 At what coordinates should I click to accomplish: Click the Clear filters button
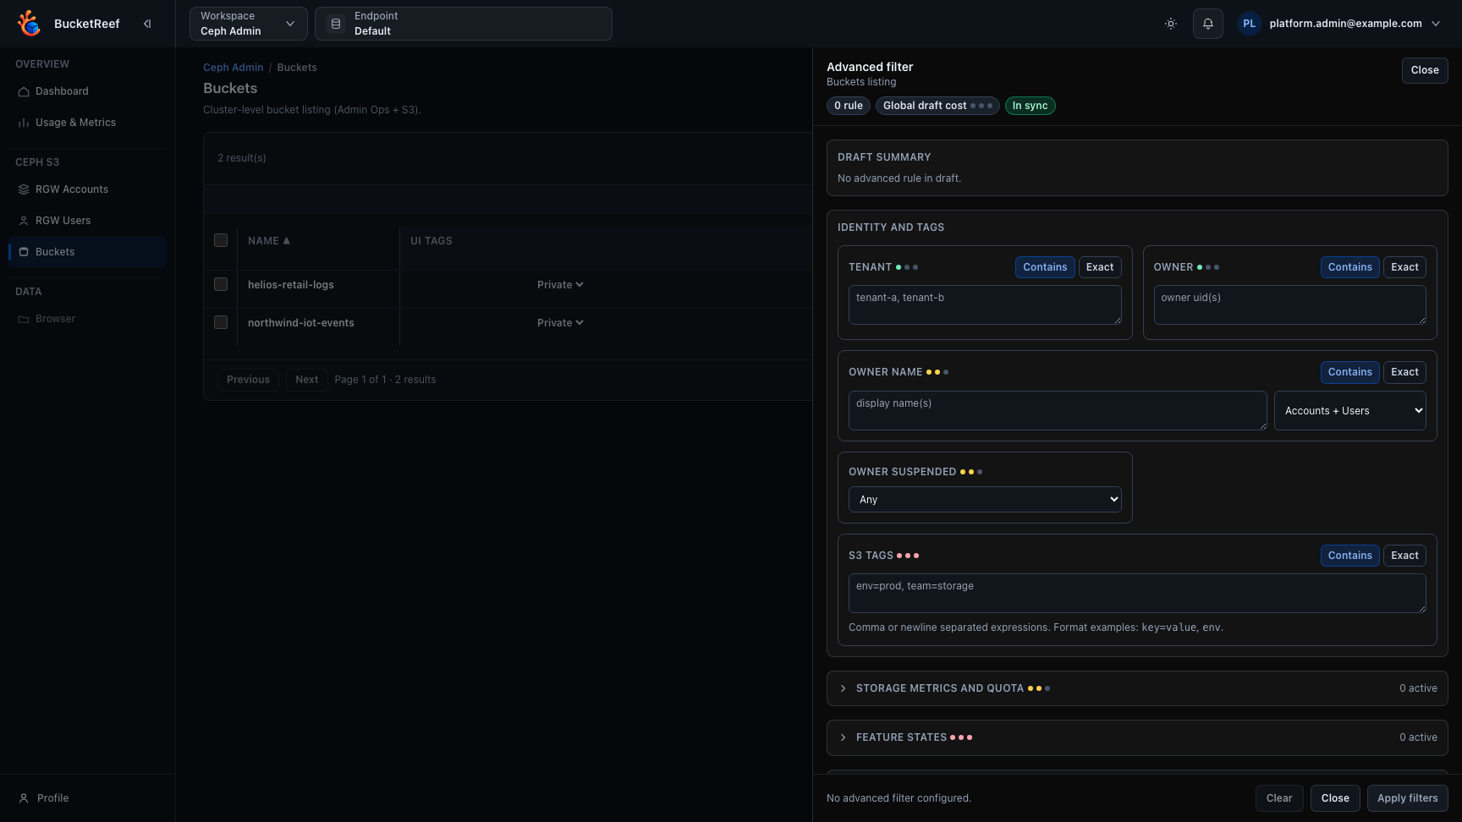pyautogui.click(x=1279, y=798)
